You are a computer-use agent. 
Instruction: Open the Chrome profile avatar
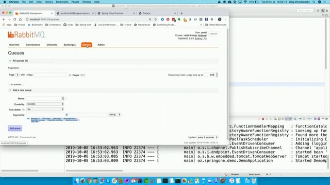pyautogui.click(x=220, y=20)
